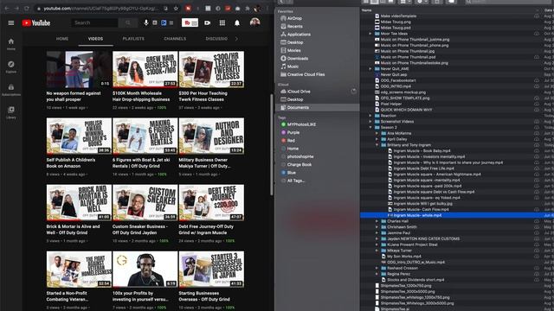Open Creative Cloud Files in Finder sidebar
This screenshot has width=554, height=311.
pyautogui.click(x=303, y=75)
